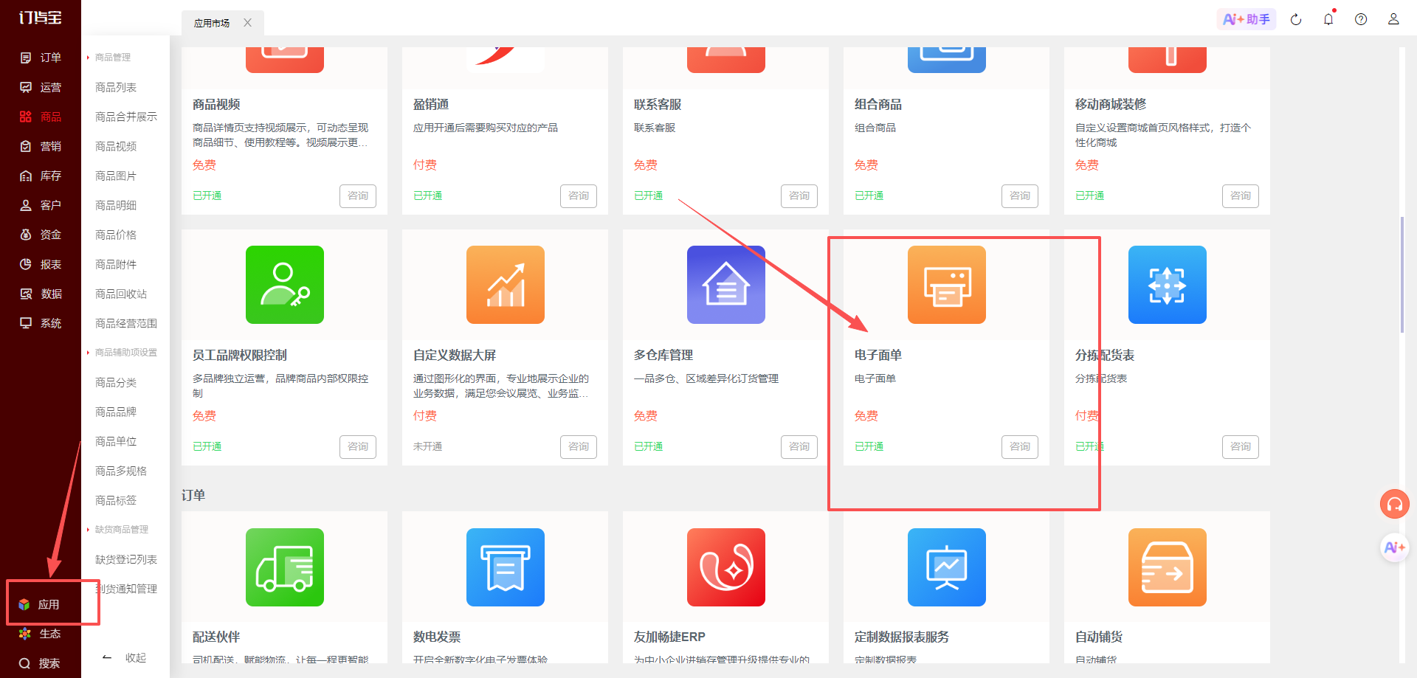This screenshot has height=678, width=1417.
Task: Click the 数电发票 receipt icon
Action: pyautogui.click(x=506, y=567)
